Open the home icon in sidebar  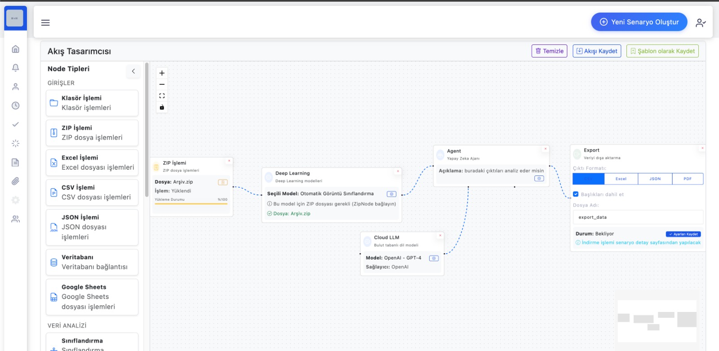coord(15,49)
